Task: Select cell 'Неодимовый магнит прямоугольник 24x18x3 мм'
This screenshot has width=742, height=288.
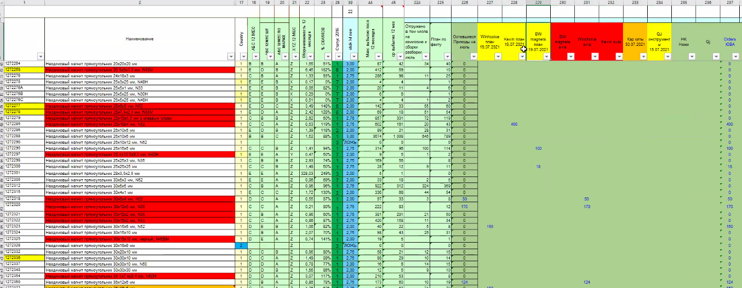Action: 140,76
